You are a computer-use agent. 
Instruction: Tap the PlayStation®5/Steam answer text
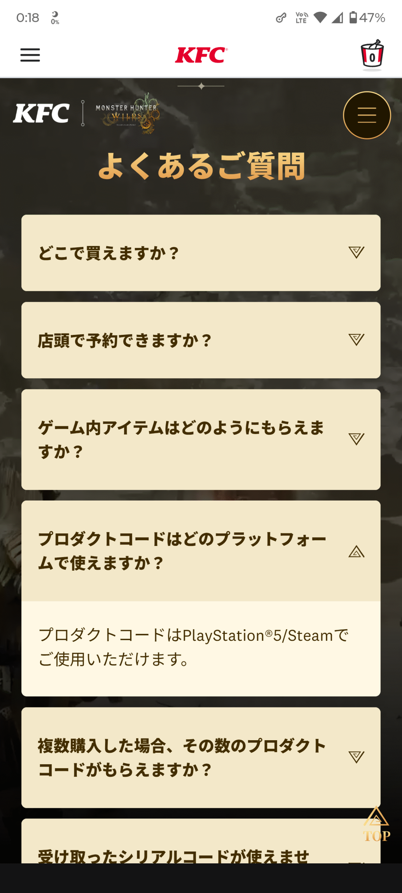[x=193, y=647]
